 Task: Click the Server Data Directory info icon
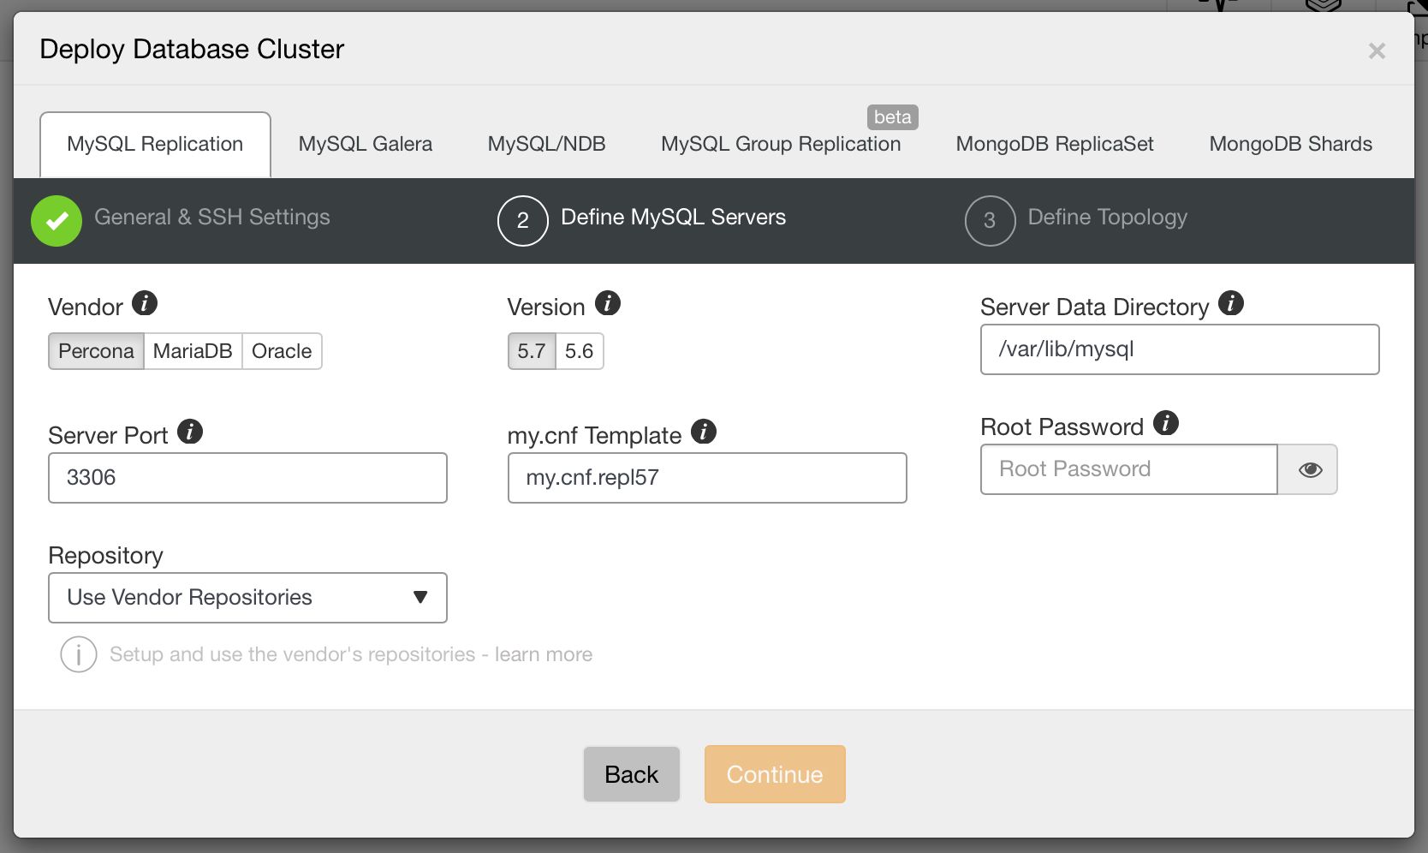(1231, 303)
